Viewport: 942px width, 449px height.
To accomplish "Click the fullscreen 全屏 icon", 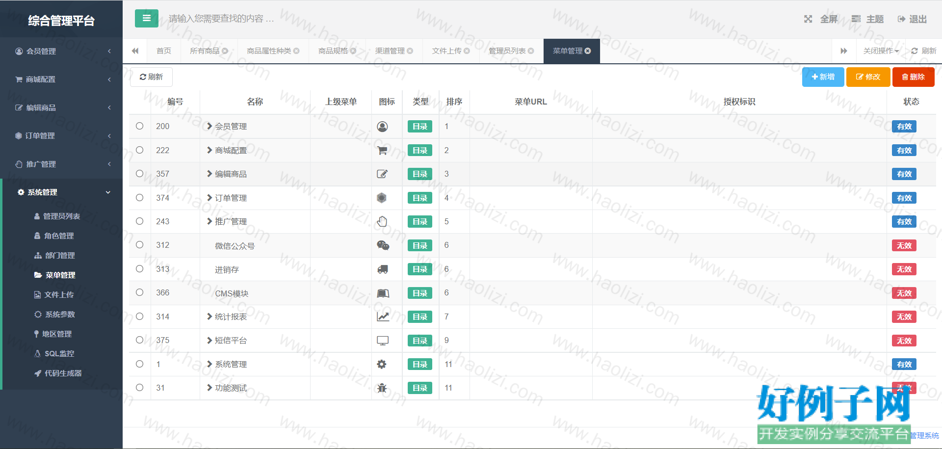I will 808,19.
